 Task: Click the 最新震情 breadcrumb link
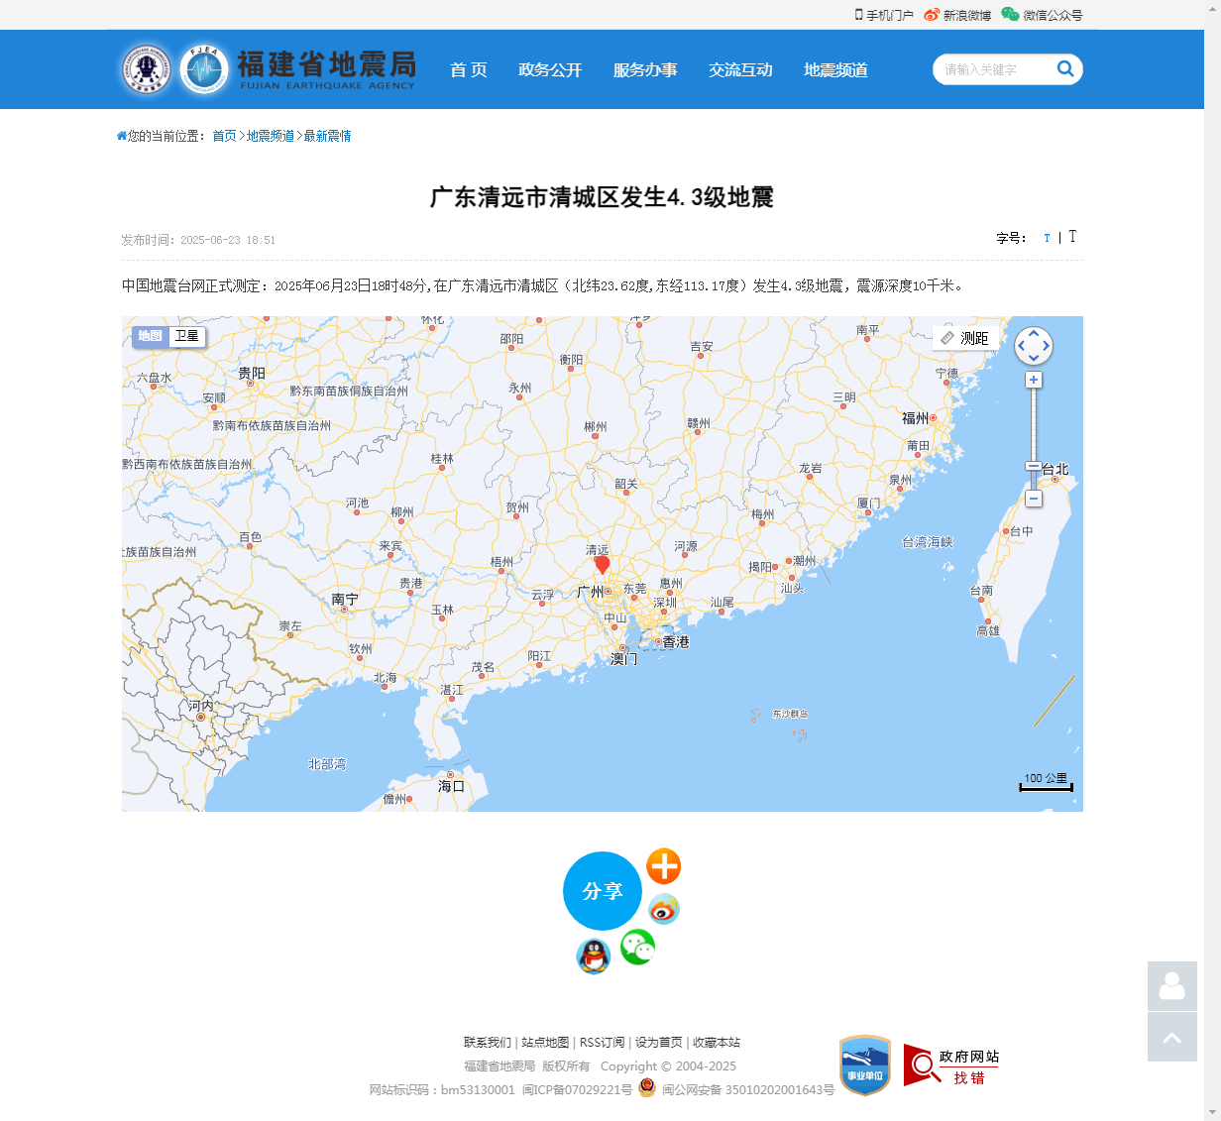pos(327,136)
